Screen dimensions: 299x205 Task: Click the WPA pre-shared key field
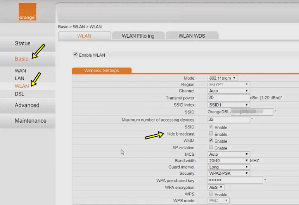[x=235, y=180]
